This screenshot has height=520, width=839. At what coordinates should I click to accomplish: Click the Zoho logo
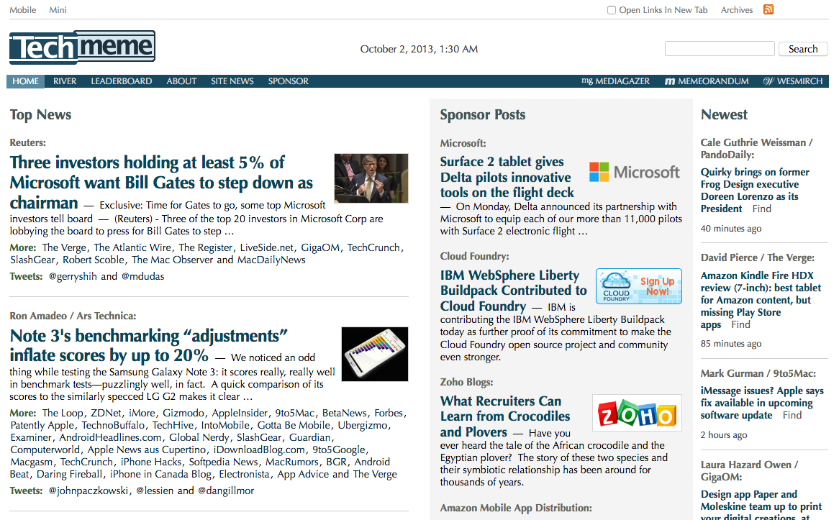tap(636, 412)
